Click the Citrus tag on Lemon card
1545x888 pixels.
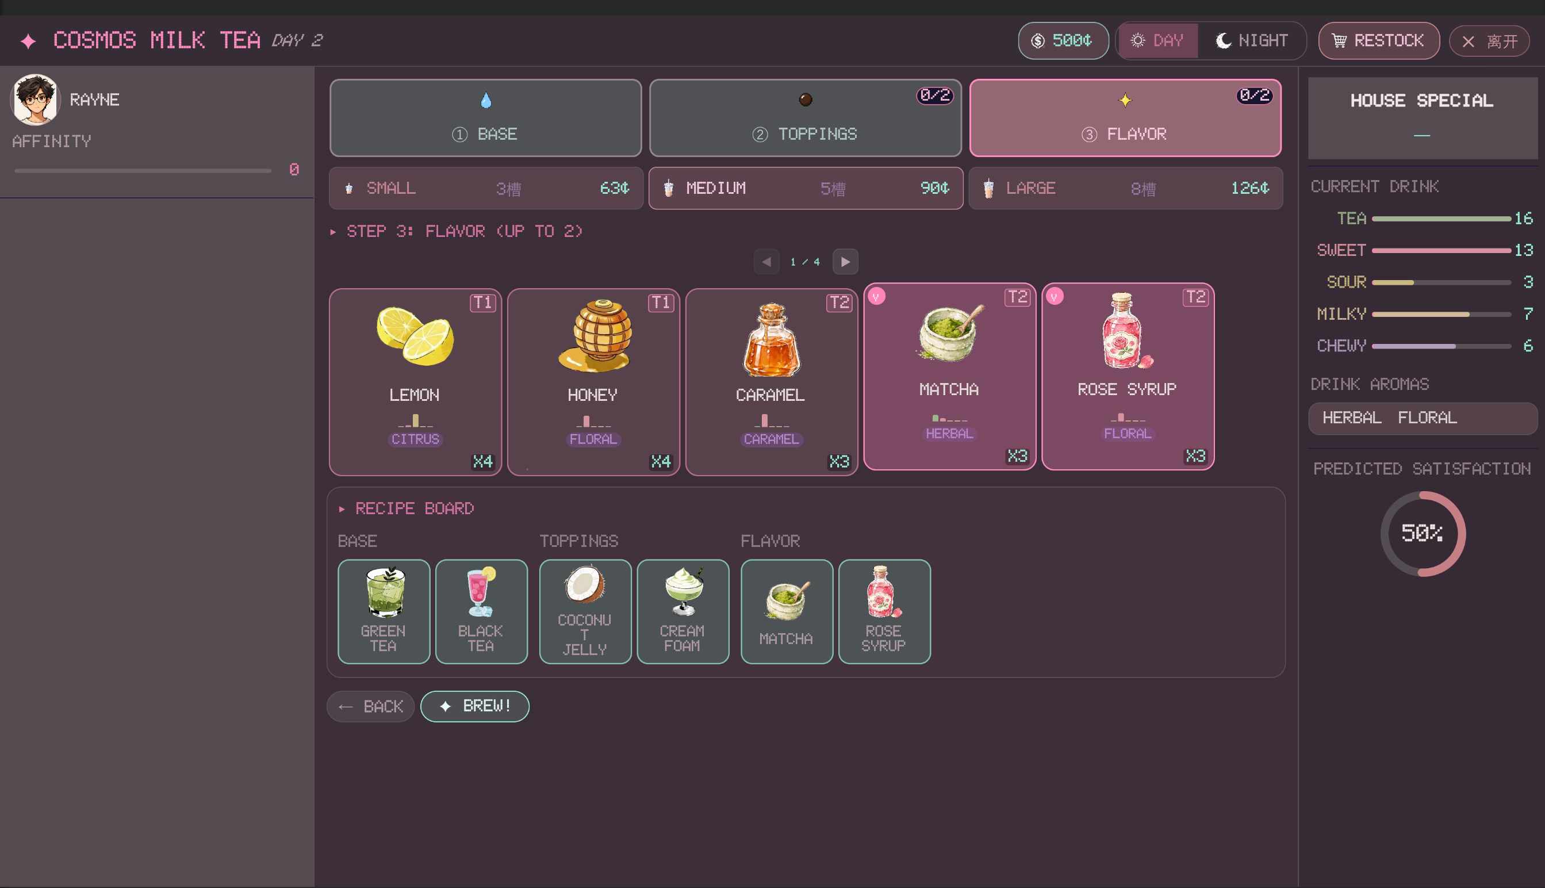[415, 439]
